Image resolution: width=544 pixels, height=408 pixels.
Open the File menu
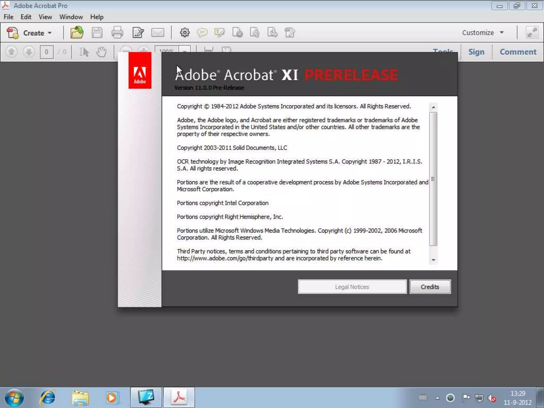click(8, 17)
